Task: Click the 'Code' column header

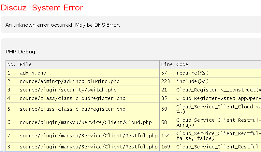Action: [218, 64]
